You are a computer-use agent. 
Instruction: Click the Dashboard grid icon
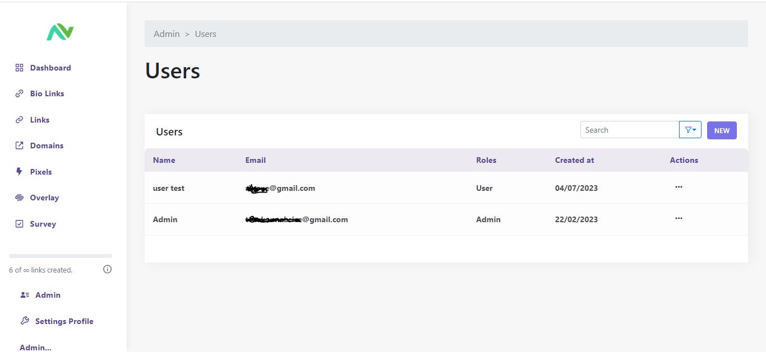pyautogui.click(x=19, y=68)
